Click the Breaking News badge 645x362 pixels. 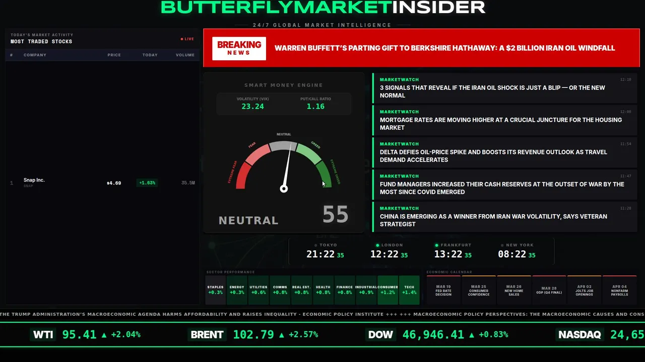tap(239, 48)
